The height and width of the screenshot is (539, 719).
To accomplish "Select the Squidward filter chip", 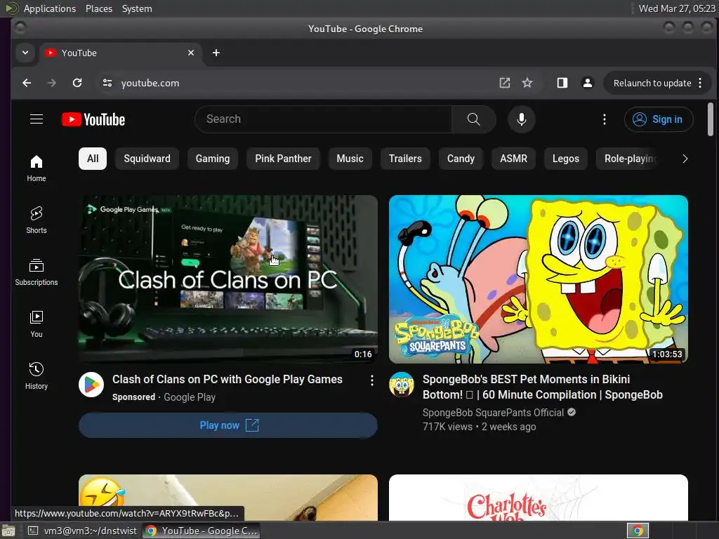I will [x=147, y=159].
